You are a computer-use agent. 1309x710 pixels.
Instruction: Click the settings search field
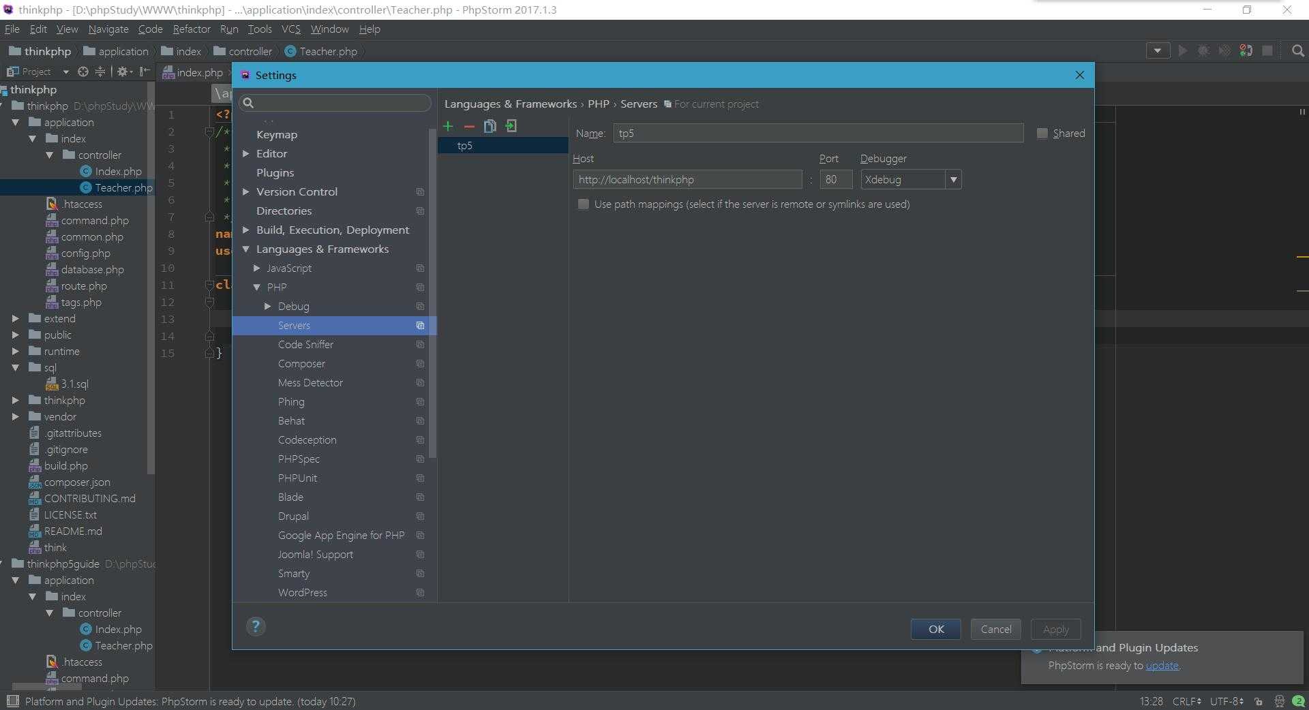coord(335,103)
